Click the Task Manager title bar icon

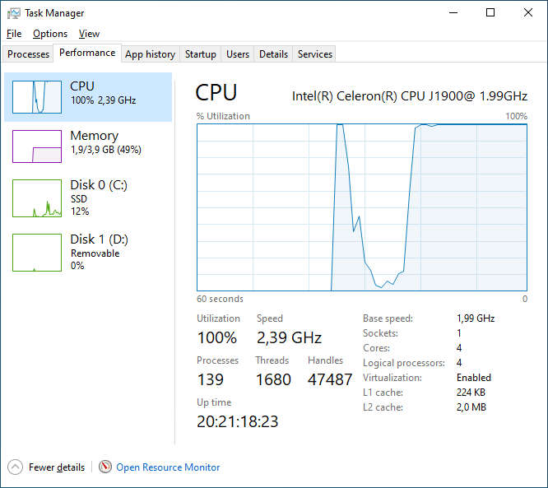[x=14, y=13]
